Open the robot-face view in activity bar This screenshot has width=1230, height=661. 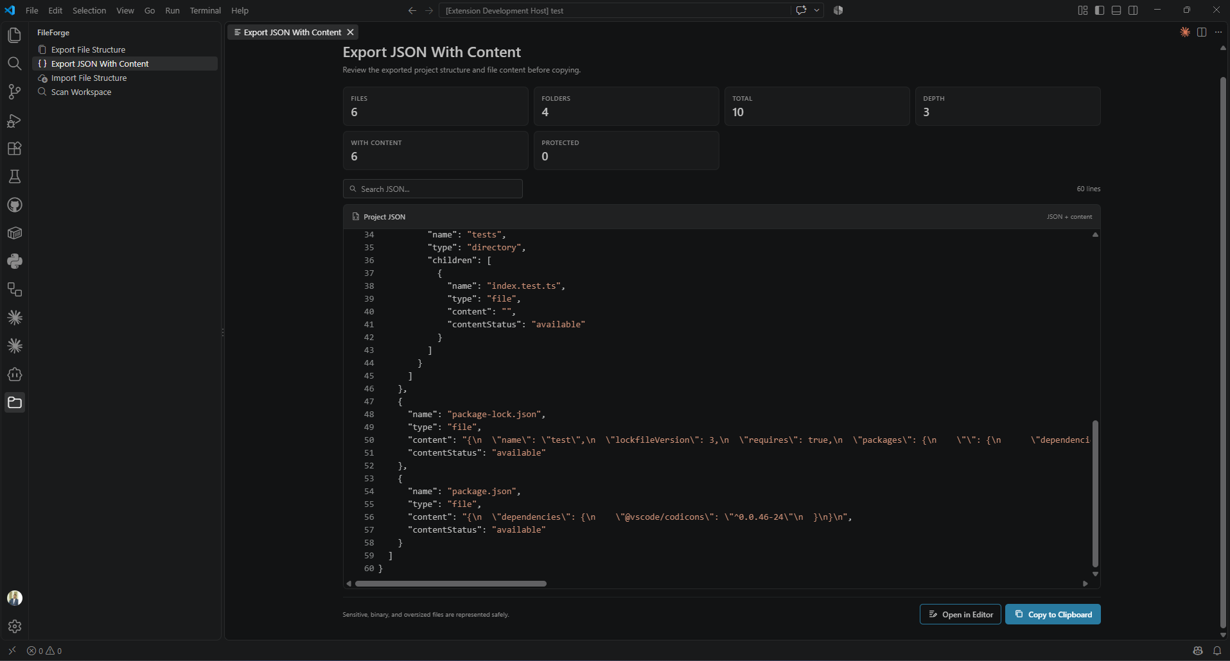point(14,374)
